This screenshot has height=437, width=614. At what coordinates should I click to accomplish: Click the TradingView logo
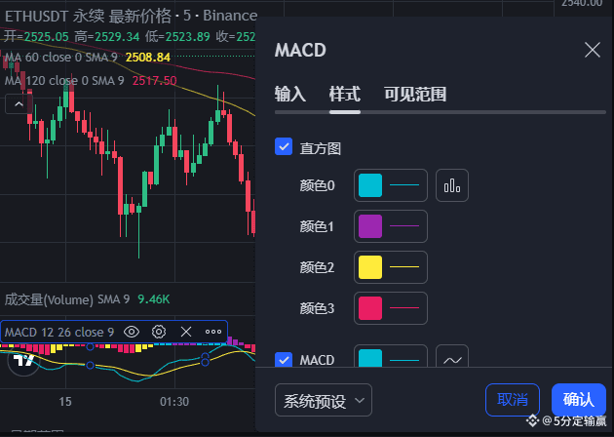coord(23,360)
